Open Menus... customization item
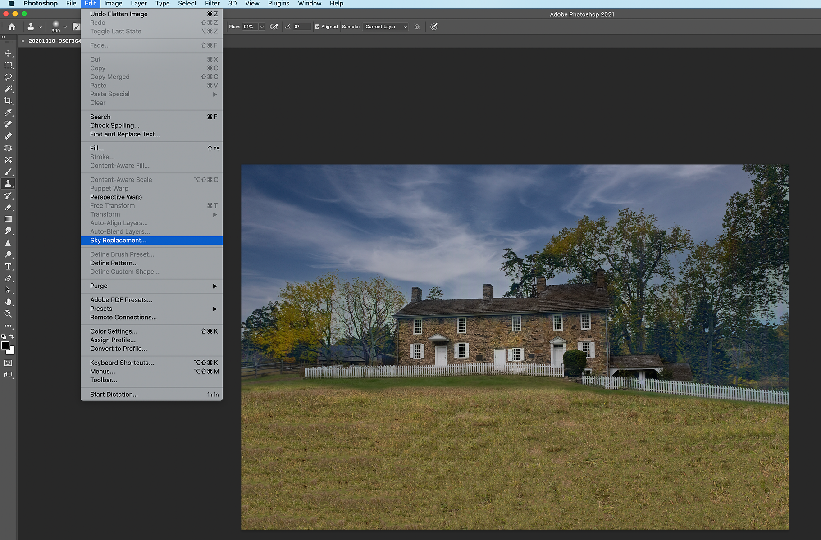 [x=151, y=371]
